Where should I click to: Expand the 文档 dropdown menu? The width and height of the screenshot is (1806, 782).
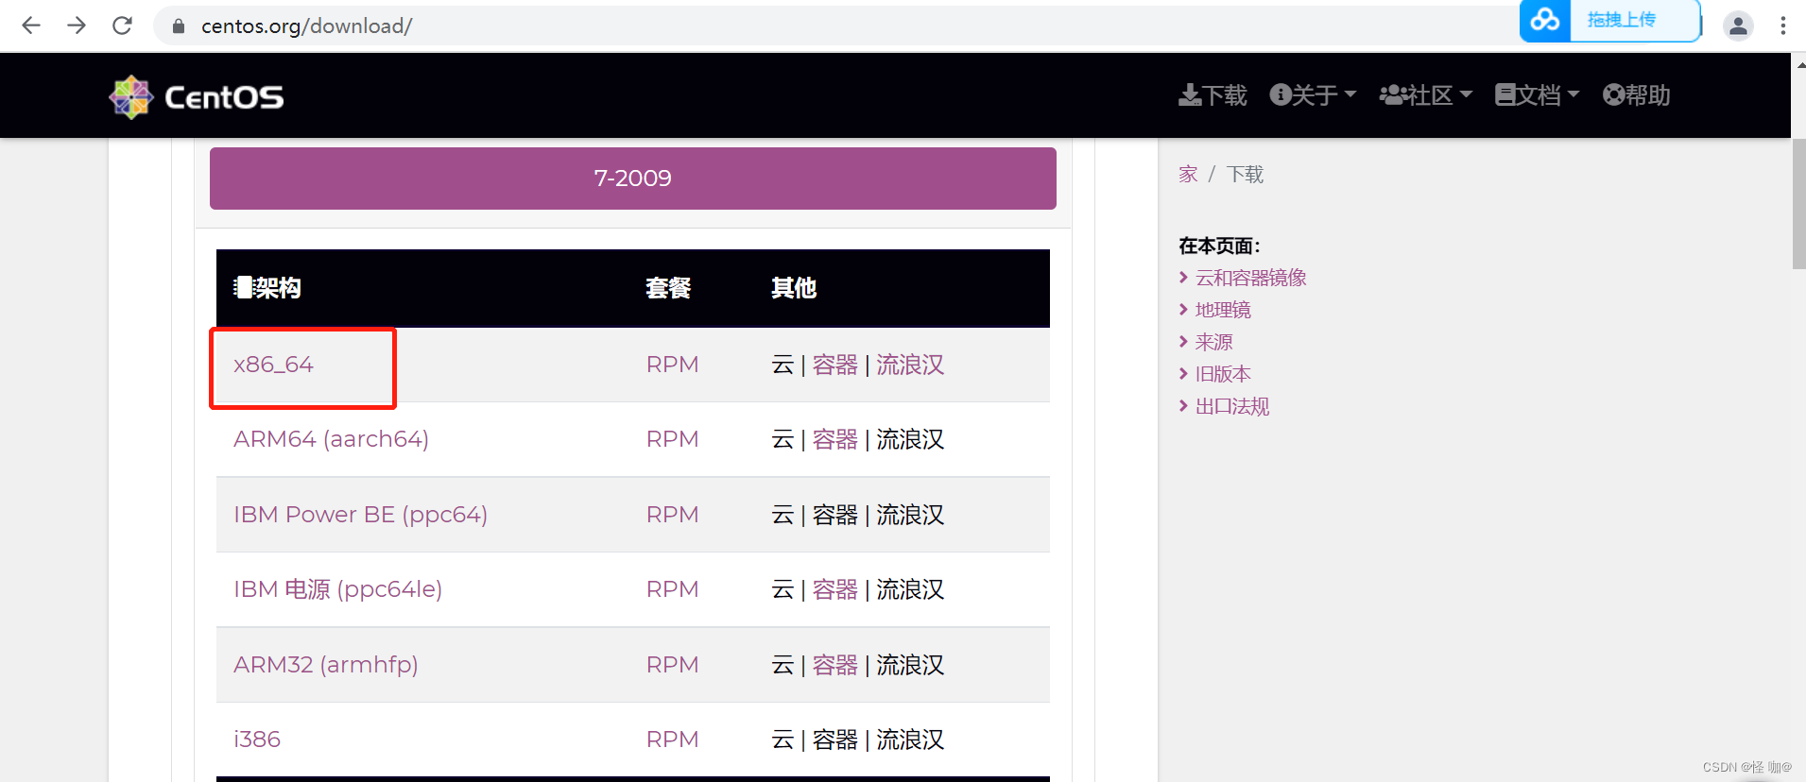1537,95
